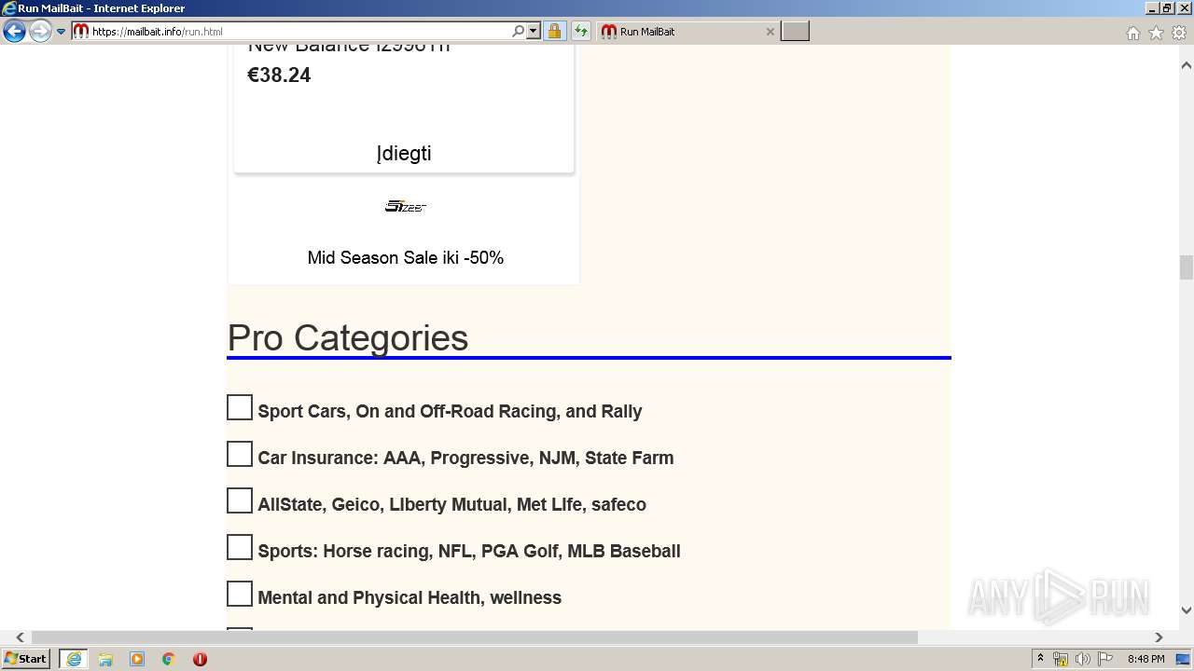This screenshot has height=671, width=1194.
Task: Click the Sports: Horse racing label text
Action: click(469, 552)
